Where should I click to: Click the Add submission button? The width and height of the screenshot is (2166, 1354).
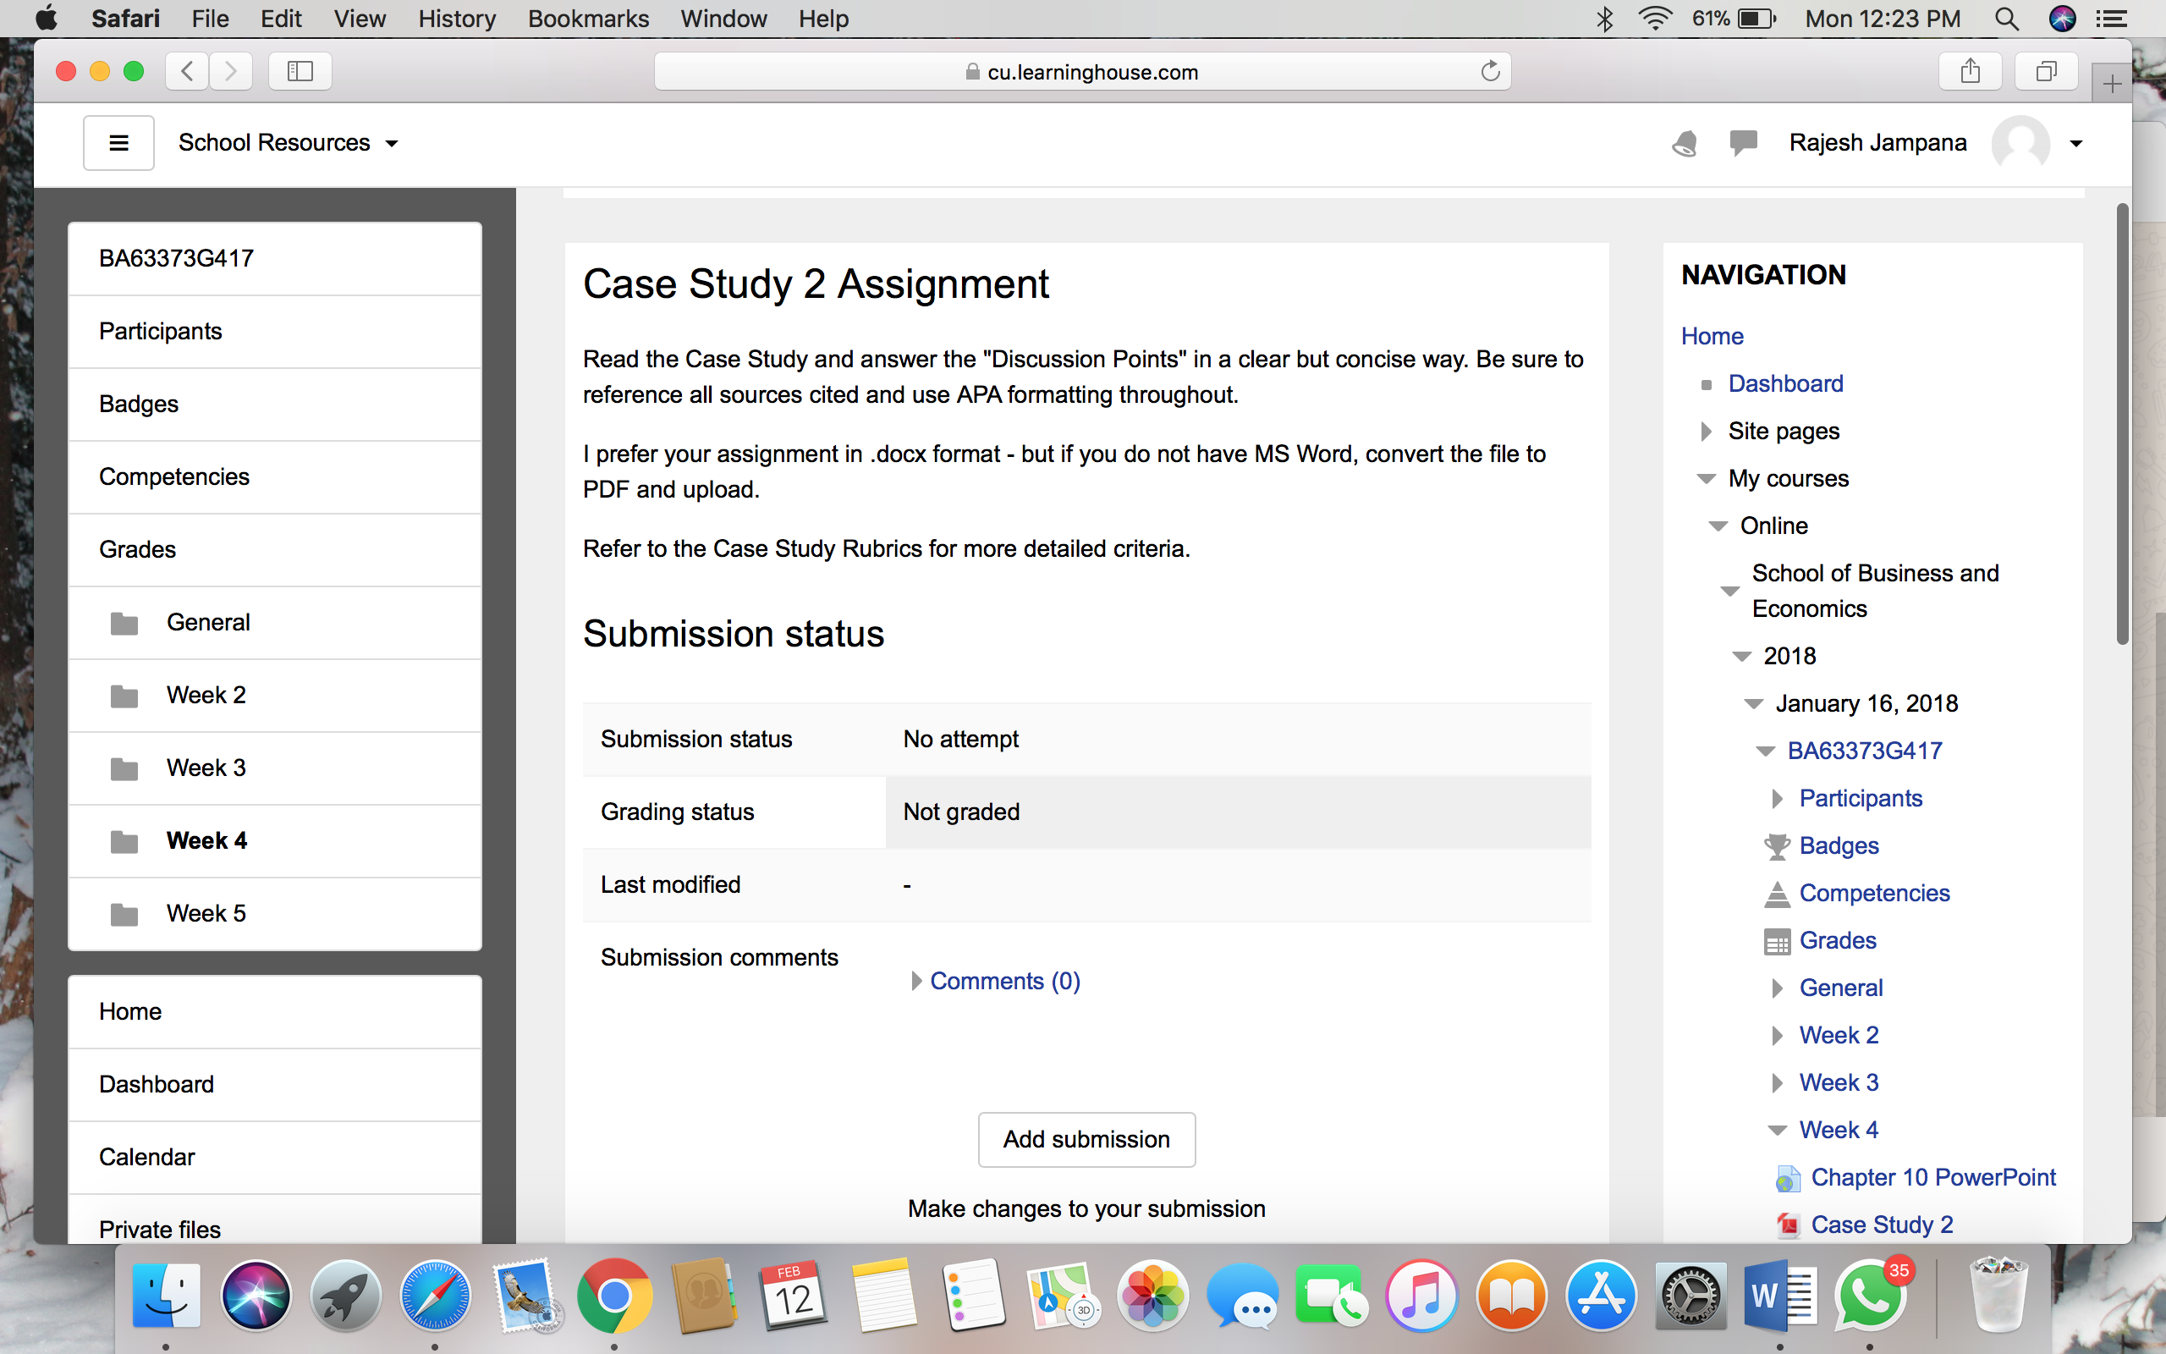(x=1086, y=1139)
